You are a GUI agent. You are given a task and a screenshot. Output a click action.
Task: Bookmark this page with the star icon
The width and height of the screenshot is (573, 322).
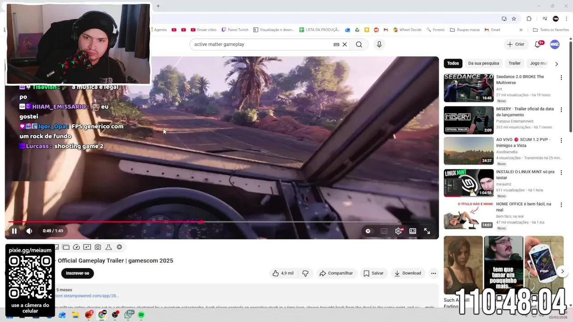coord(514,19)
